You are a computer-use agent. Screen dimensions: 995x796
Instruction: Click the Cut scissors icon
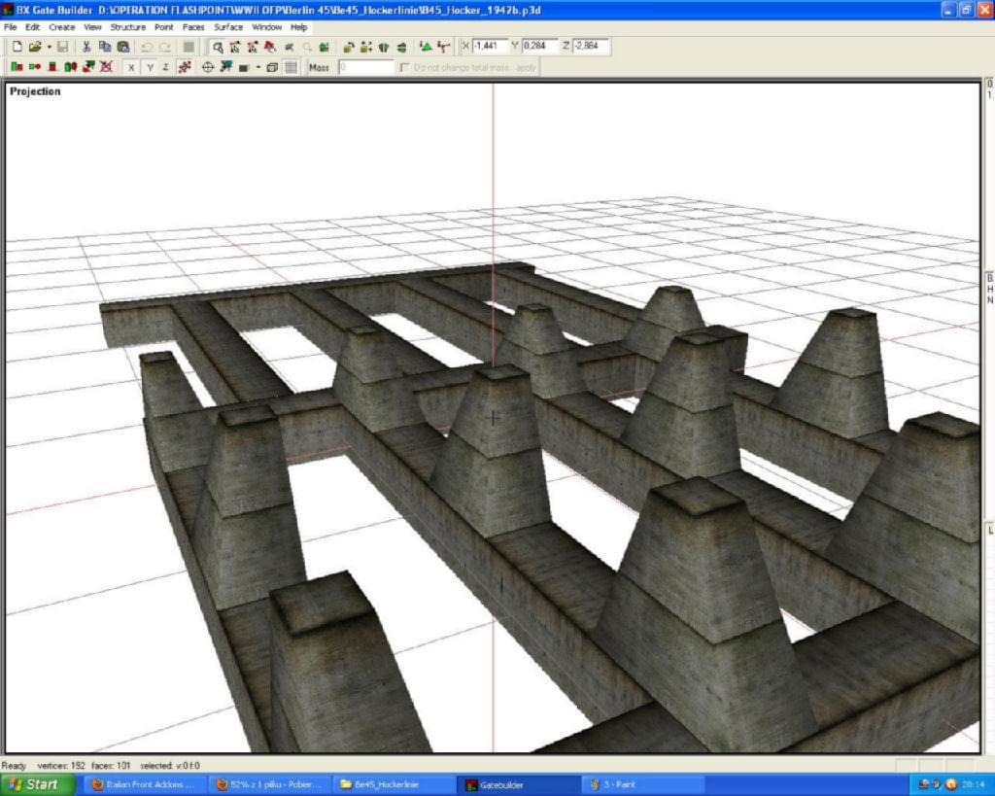[x=86, y=47]
